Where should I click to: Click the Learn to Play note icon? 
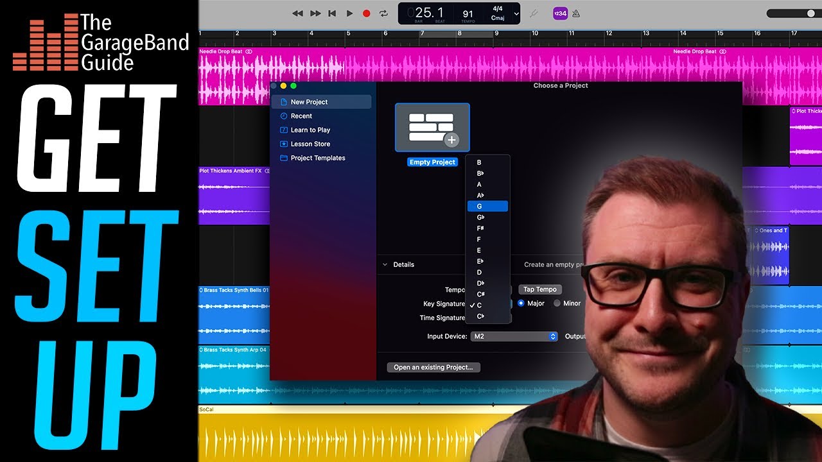[283, 130]
